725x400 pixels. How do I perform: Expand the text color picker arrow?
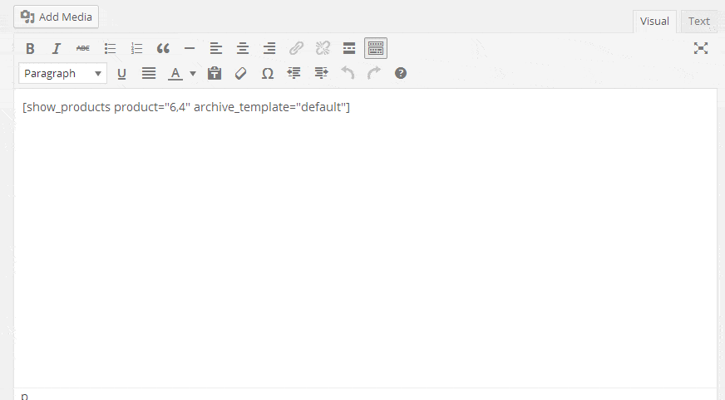point(193,73)
